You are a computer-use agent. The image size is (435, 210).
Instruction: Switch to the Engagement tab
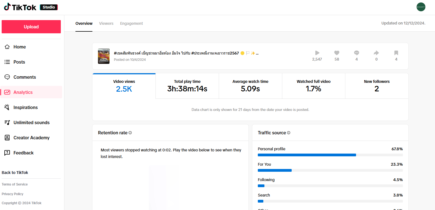131,23
